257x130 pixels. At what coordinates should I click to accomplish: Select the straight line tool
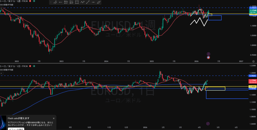pyautogui.click(x=88, y=2)
